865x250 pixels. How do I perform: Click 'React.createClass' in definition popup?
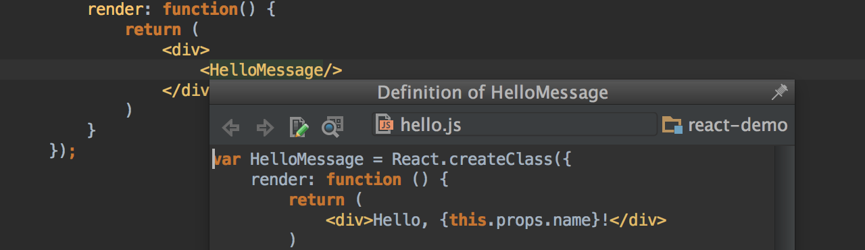coord(472,159)
